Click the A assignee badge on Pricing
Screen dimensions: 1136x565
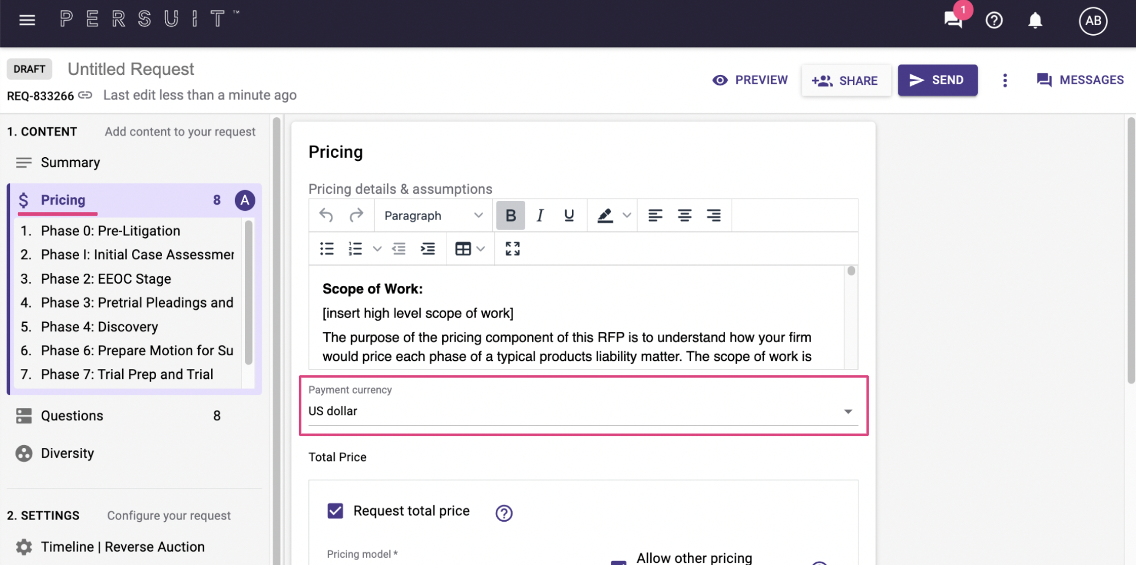[x=245, y=200]
